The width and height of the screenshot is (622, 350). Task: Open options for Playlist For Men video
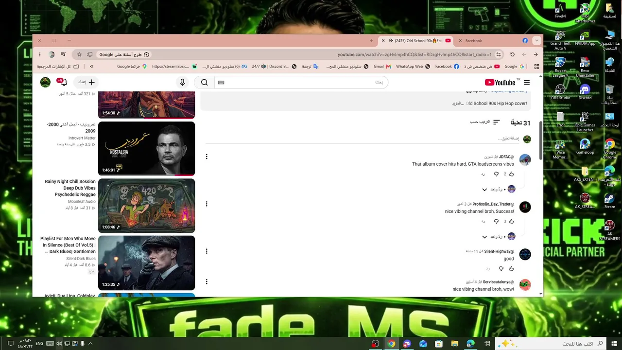coord(207,251)
